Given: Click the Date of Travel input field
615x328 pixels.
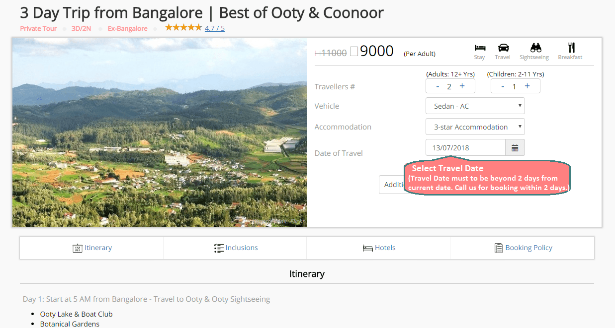Looking at the screenshot, I should tap(465, 148).
